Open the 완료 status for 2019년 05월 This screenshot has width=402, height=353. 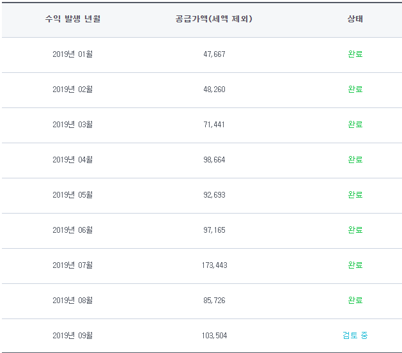click(355, 195)
